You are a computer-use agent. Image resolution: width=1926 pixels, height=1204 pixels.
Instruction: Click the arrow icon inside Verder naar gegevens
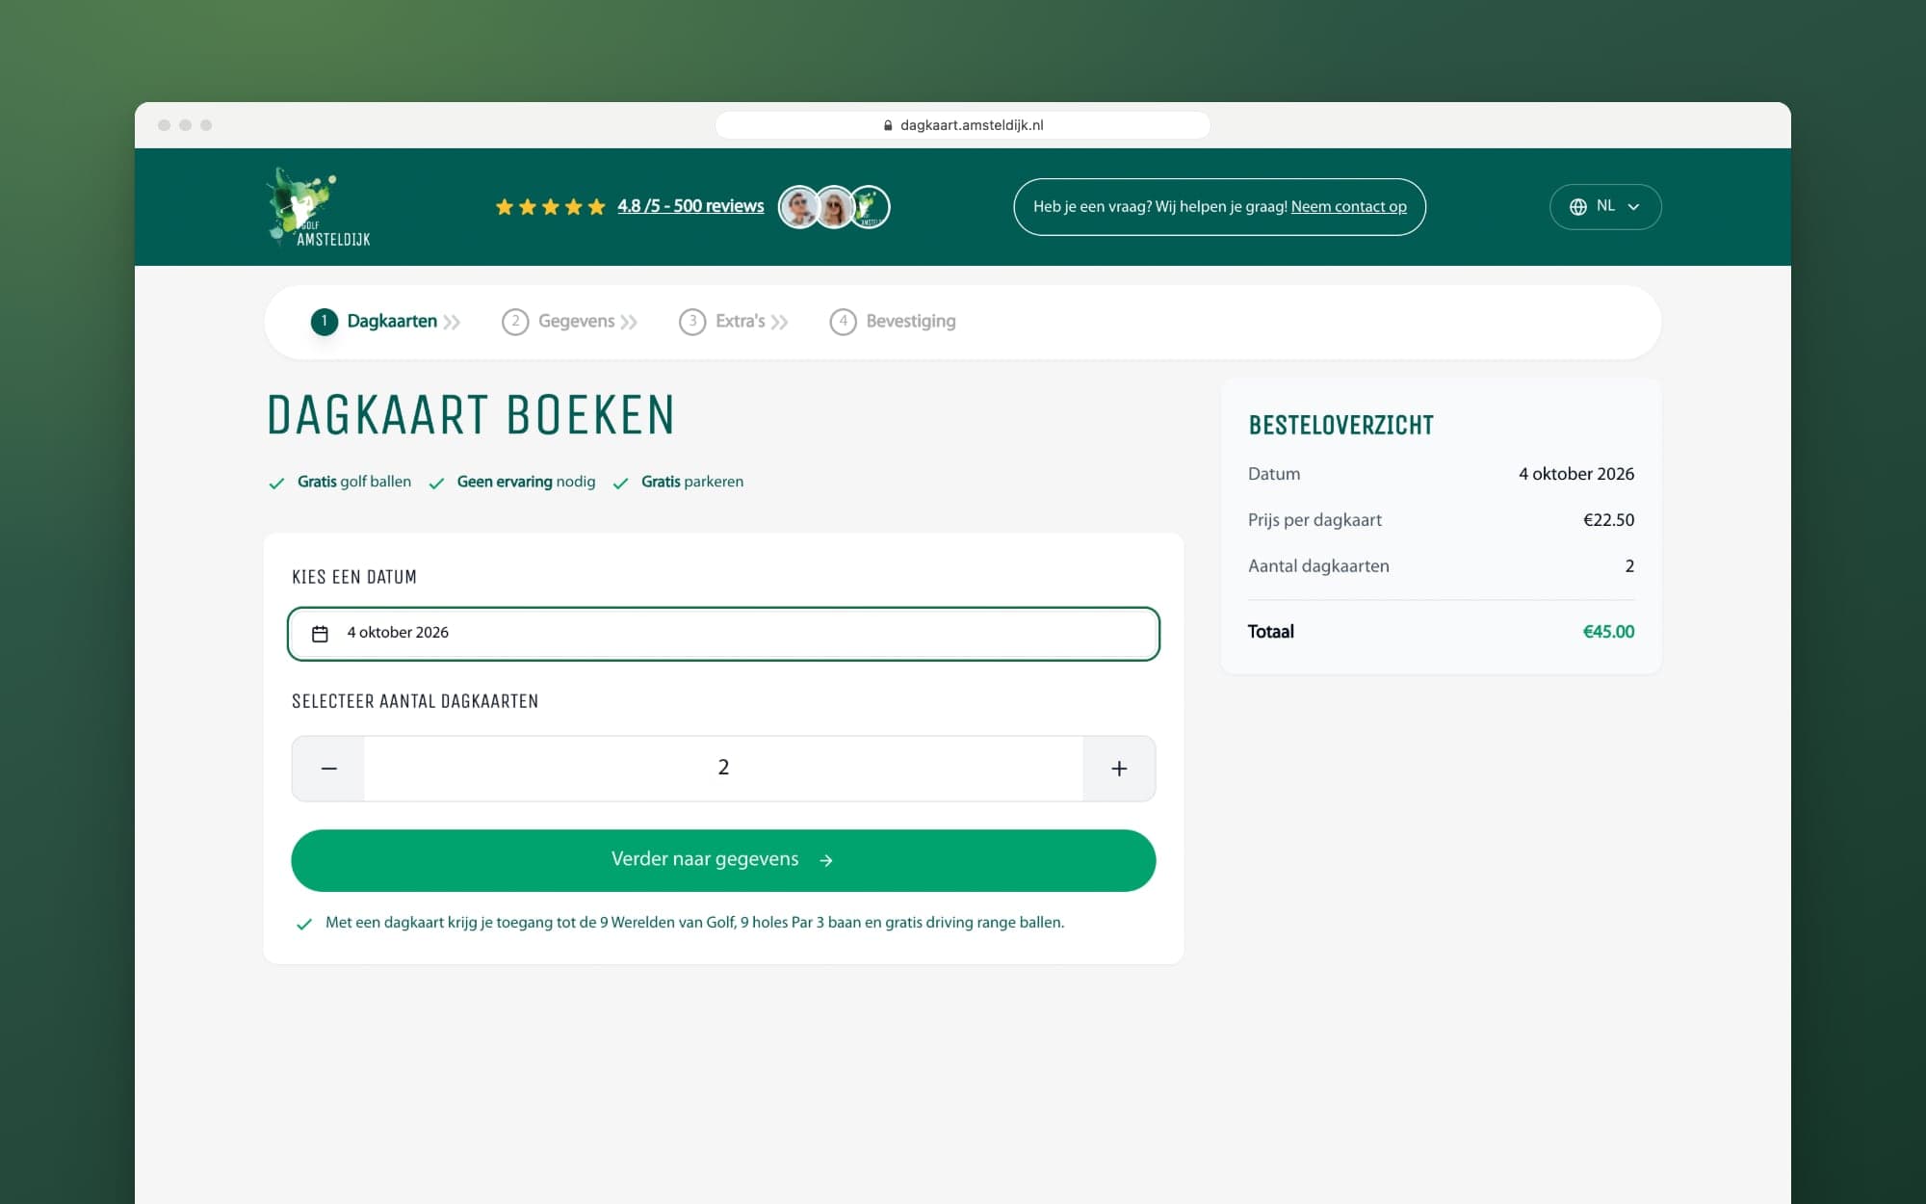click(x=825, y=860)
